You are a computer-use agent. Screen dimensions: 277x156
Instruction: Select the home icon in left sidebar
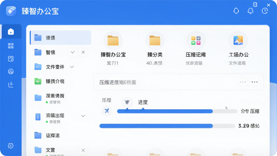(x=11, y=32)
